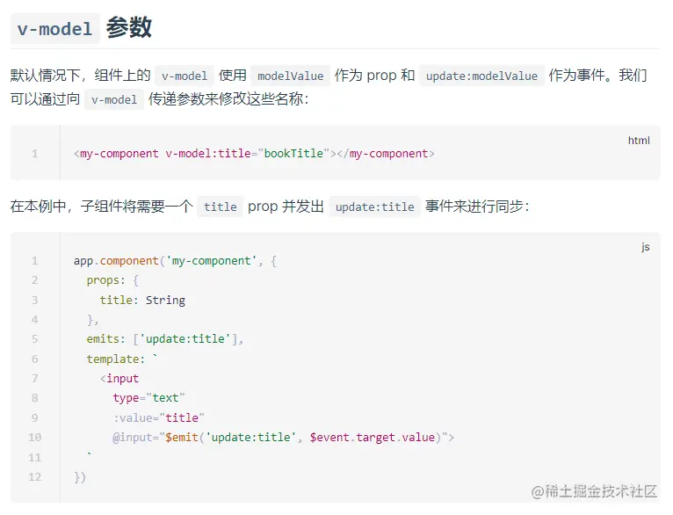Viewport: 673px width, 515px height.
Task: Click the app.component code line
Action: [175, 261]
